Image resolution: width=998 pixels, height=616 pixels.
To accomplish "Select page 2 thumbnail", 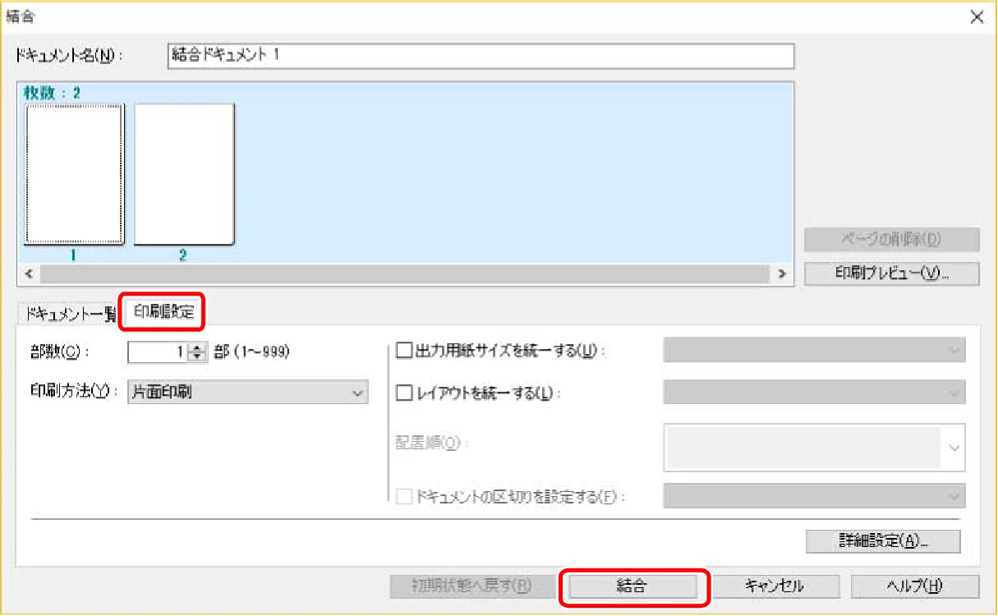I will (184, 174).
